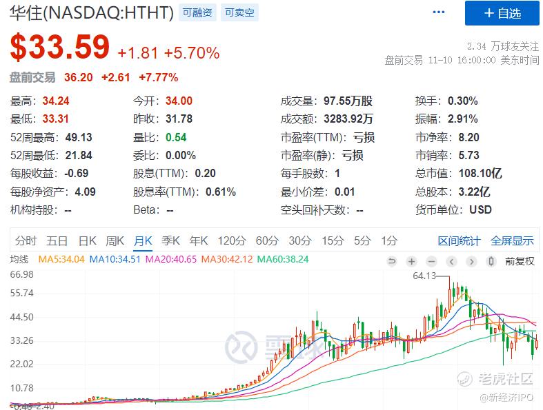
Task: Add HTHT to watchlist with 自选 button
Action: [x=502, y=13]
